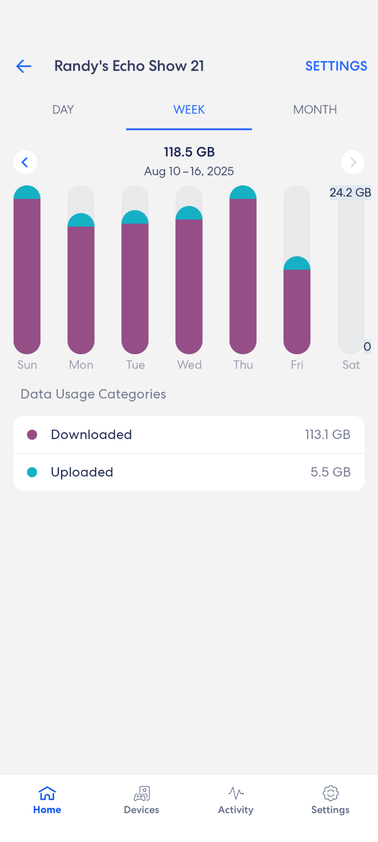The image size is (378, 842).
Task: Open Activity in bottom navigation
Action: click(x=236, y=801)
